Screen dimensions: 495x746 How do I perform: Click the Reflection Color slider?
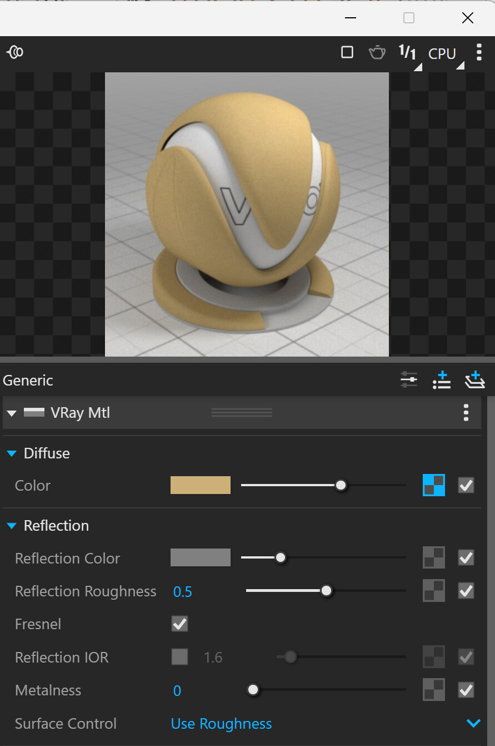323,557
